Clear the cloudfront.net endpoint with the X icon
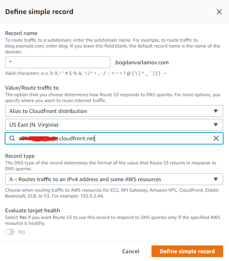The image size is (229, 261). [216, 138]
